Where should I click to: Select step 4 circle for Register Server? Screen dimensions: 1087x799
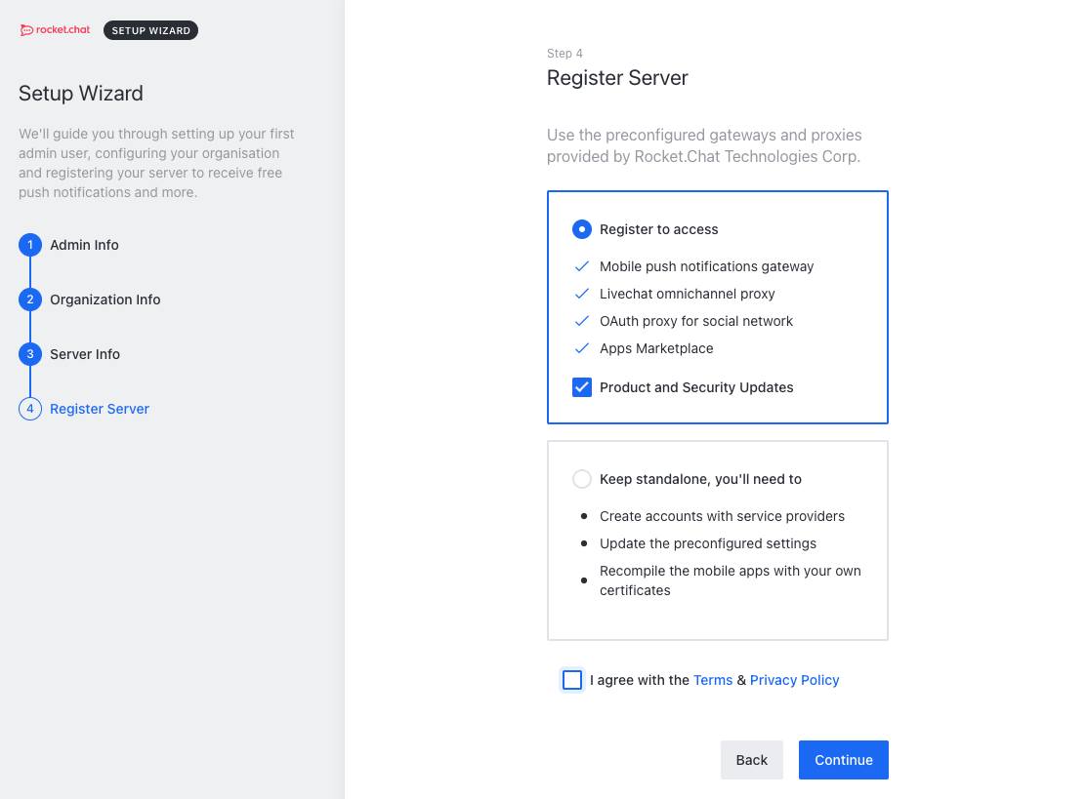click(x=30, y=409)
